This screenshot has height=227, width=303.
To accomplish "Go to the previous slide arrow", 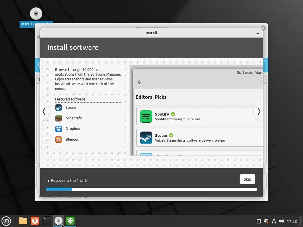I will coord(44,111).
